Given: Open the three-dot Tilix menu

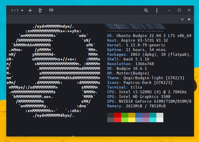Looking at the screenshot, I should coord(157,10).
